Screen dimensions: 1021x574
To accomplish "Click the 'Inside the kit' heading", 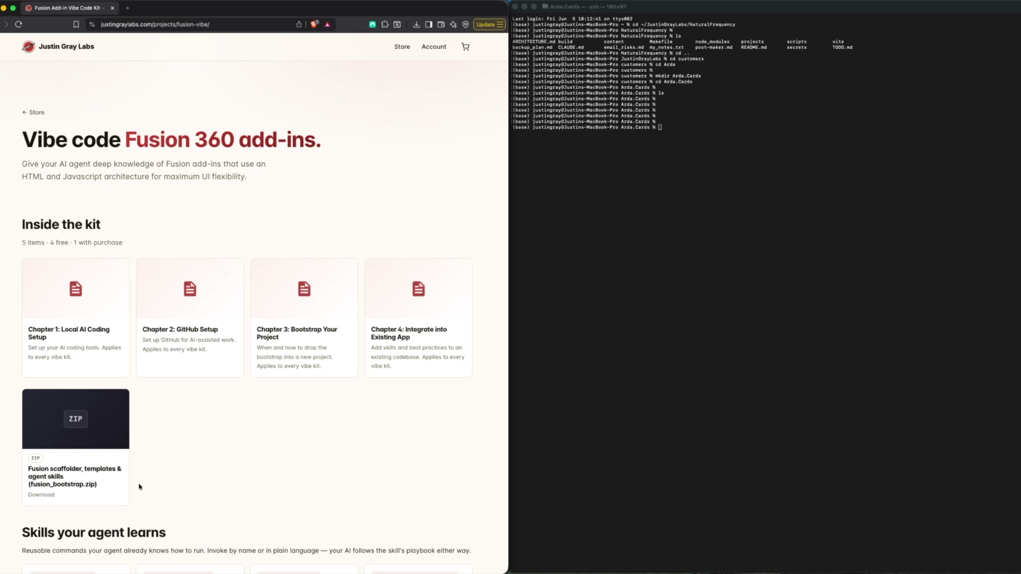I will pyautogui.click(x=61, y=225).
